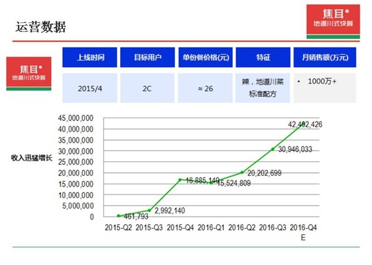This screenshot has height=265, width=372.
Task: Click the 目标用户 header cell
Action: tap(147, 58)
